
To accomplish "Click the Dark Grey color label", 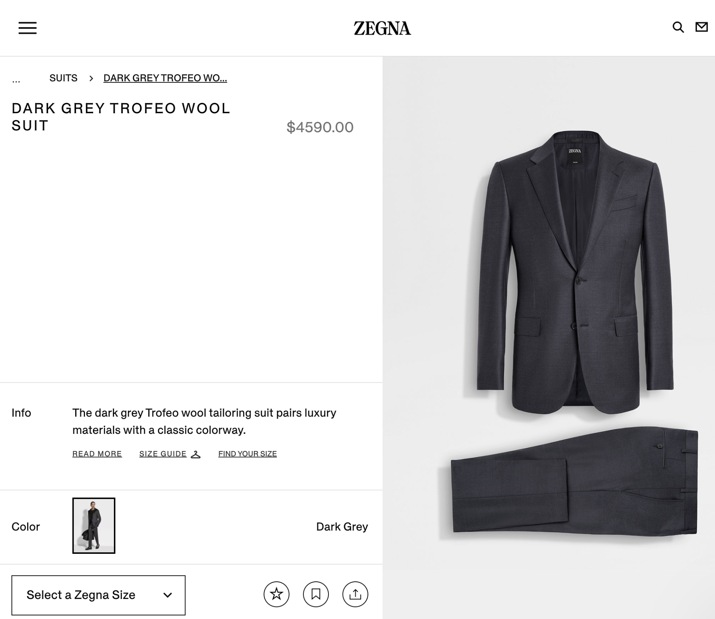I will point(342,526).
